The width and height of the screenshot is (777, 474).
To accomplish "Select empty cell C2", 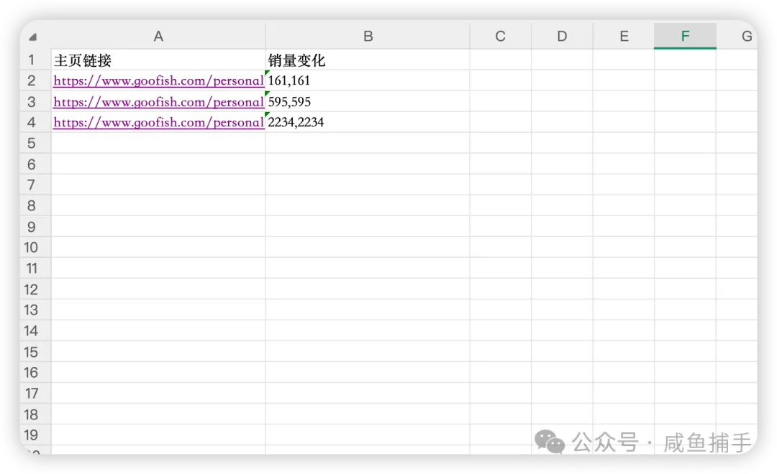I will [x=501, y=80].
